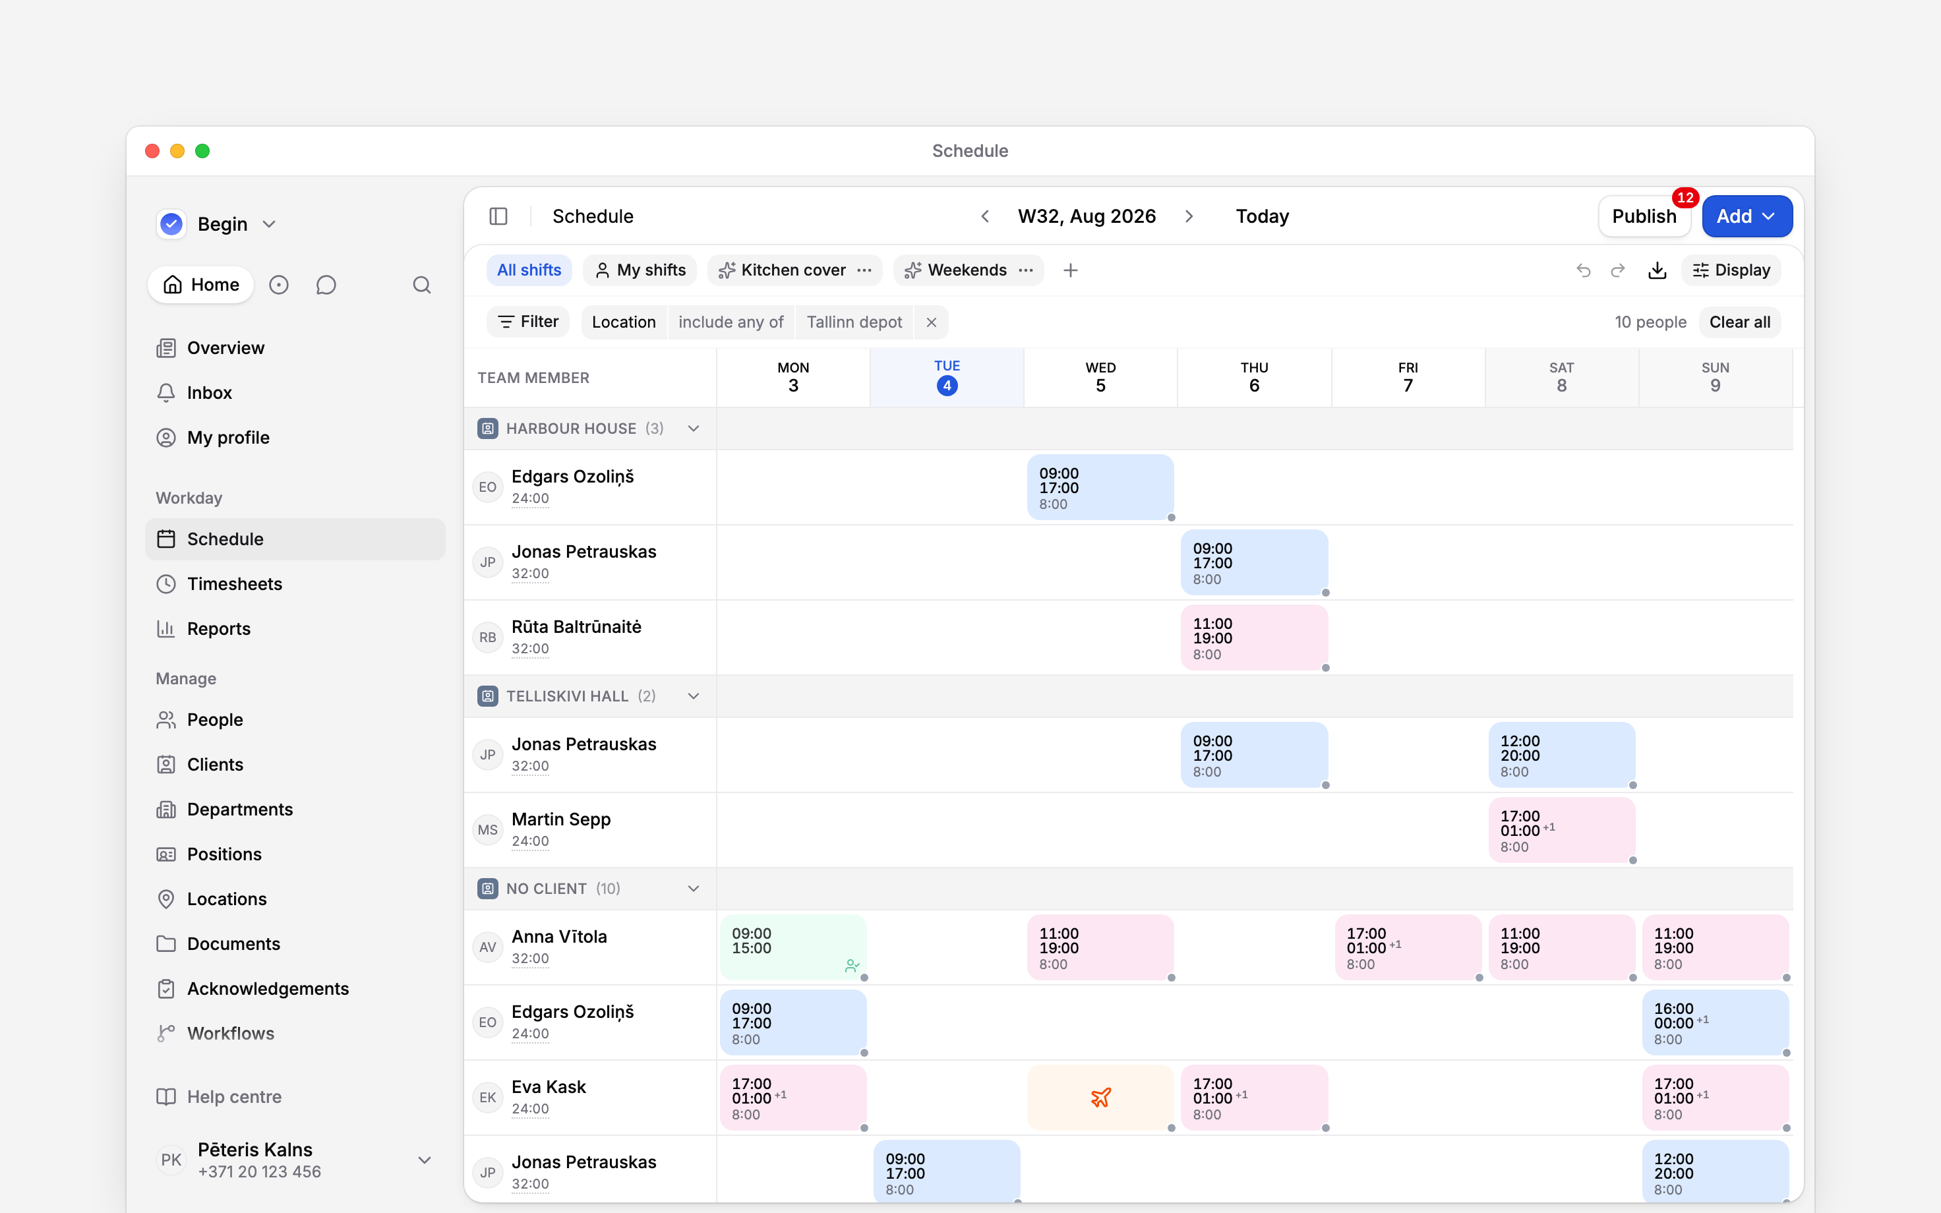Switch to the All shifts tab
1941x1213 pixels.
pos(529,270)
